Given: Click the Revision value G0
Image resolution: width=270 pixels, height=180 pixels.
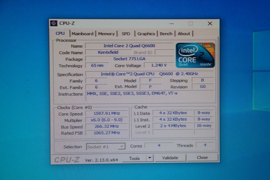Looking at the screenshot, I should tap(202, 87).
